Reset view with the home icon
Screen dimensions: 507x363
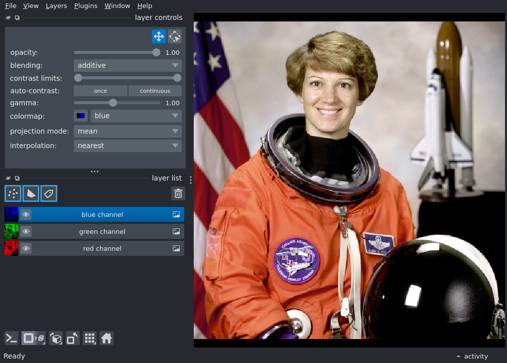point(107,339)
